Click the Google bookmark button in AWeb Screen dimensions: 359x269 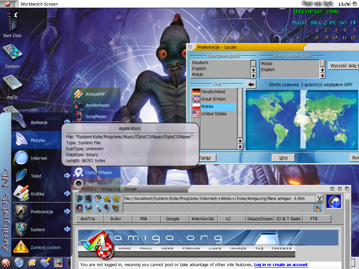tap(175, 219)
